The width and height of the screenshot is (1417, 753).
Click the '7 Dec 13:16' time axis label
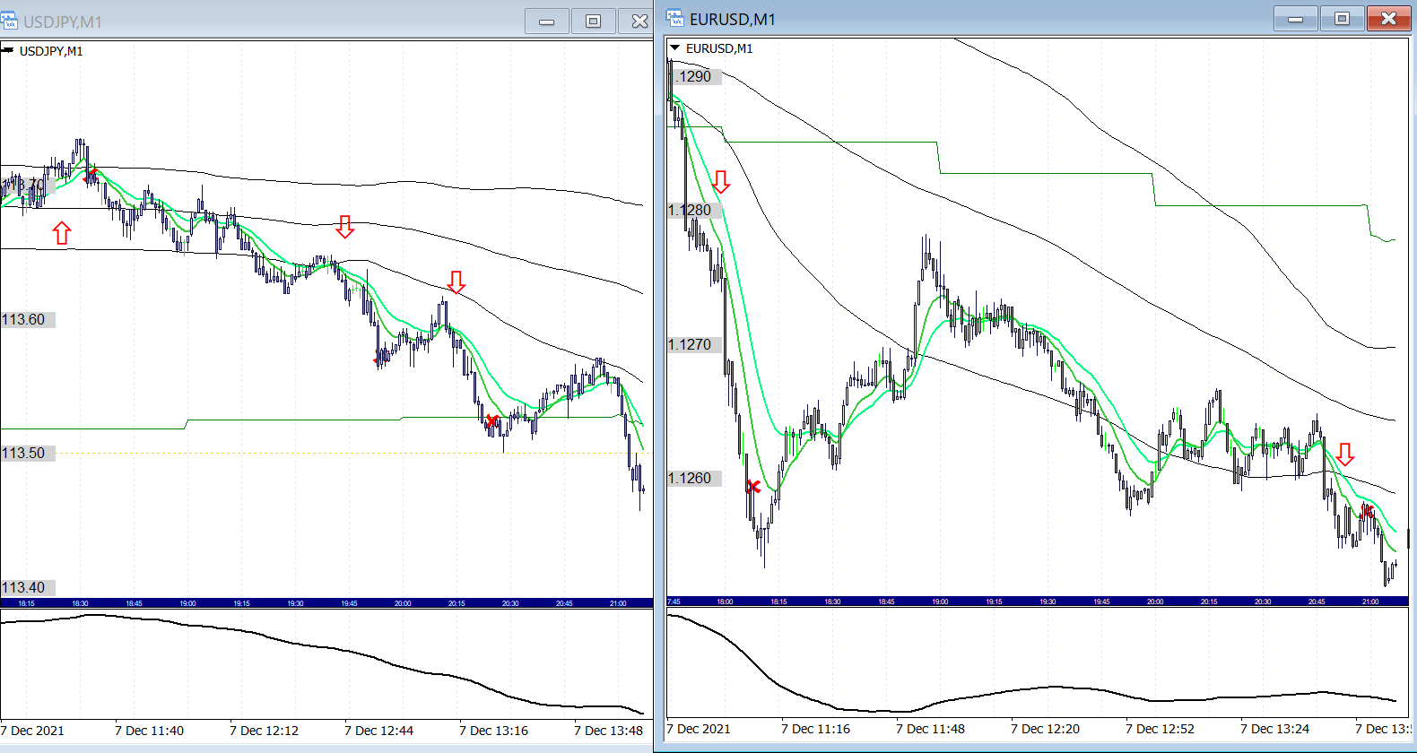(x=493, y=731)
